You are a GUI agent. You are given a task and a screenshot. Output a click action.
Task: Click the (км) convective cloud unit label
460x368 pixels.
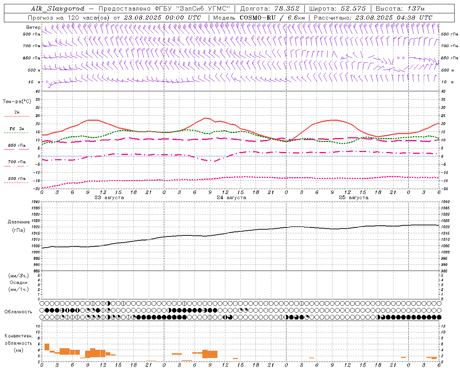[19, 350]
